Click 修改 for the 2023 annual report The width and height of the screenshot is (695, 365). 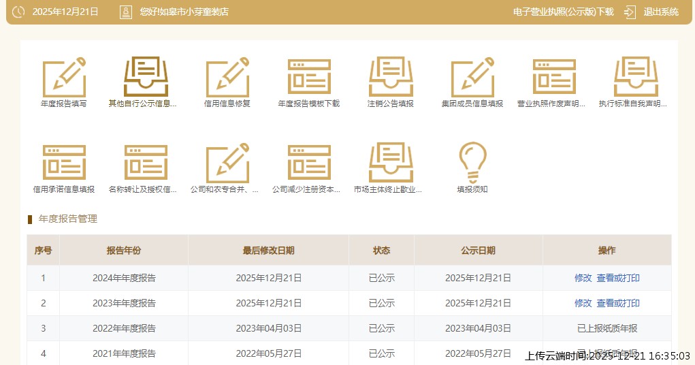[583, 303]
